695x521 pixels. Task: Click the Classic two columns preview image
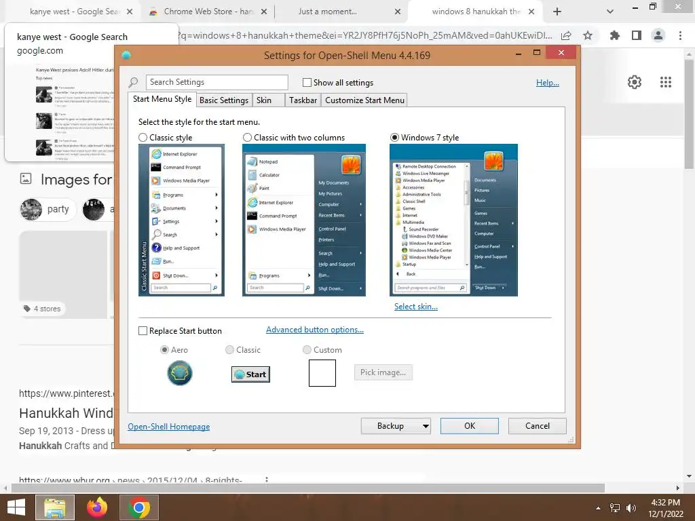coord(304,220)
